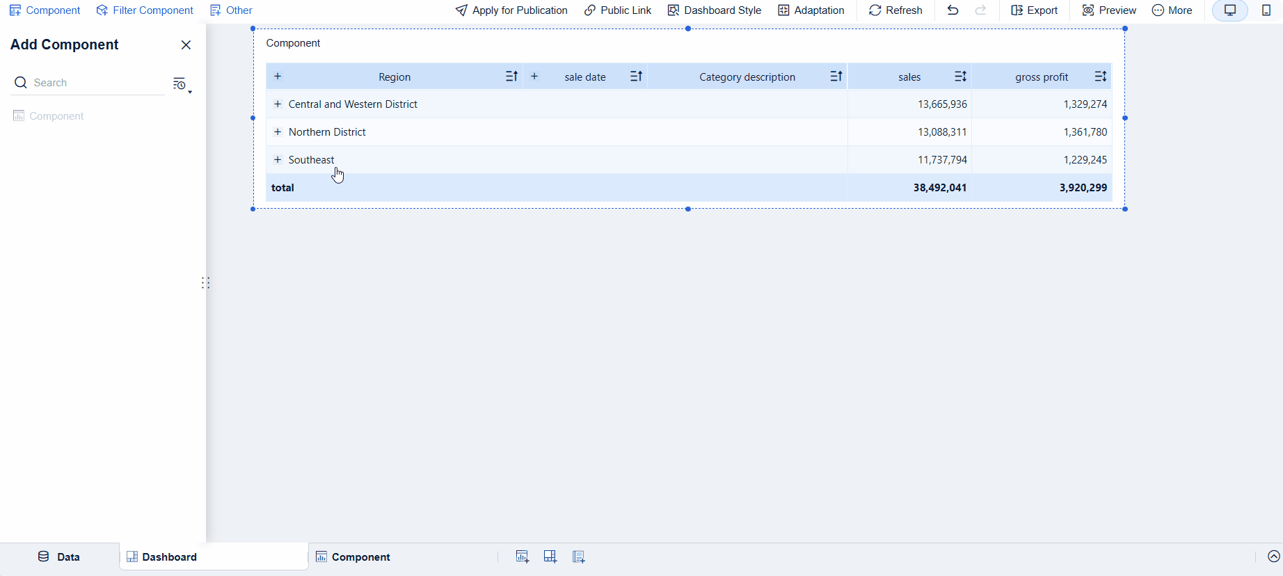Click the Northern District label
This screenshot has height=576, width=1283.
(x=327, y=132)
